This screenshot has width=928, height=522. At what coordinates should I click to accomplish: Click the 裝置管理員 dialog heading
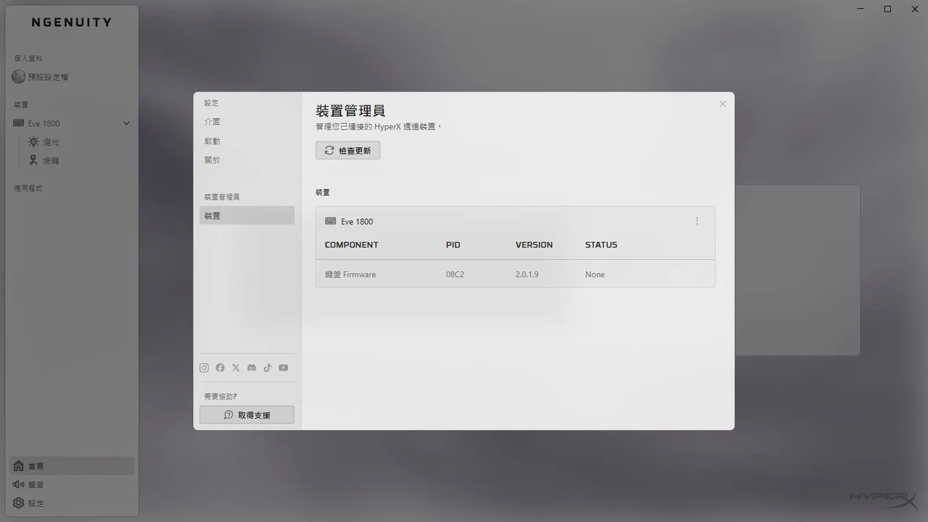[x=350, y=110]
